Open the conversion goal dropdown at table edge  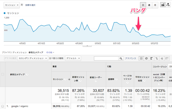point(170,66)
